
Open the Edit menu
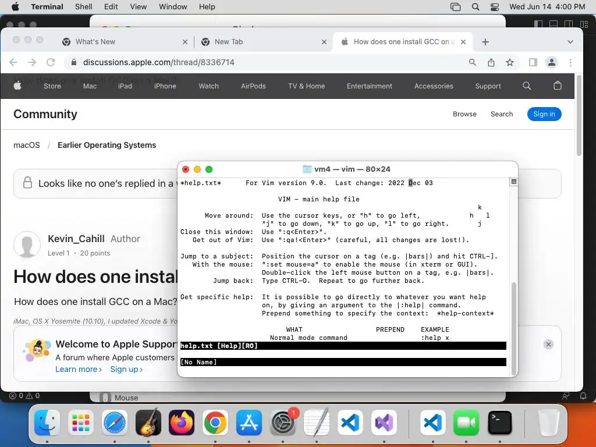click(x=111, y=7)
